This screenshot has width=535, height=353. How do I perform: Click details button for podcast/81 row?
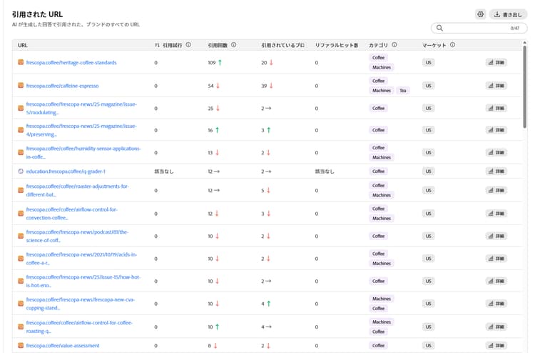(496, 236)
